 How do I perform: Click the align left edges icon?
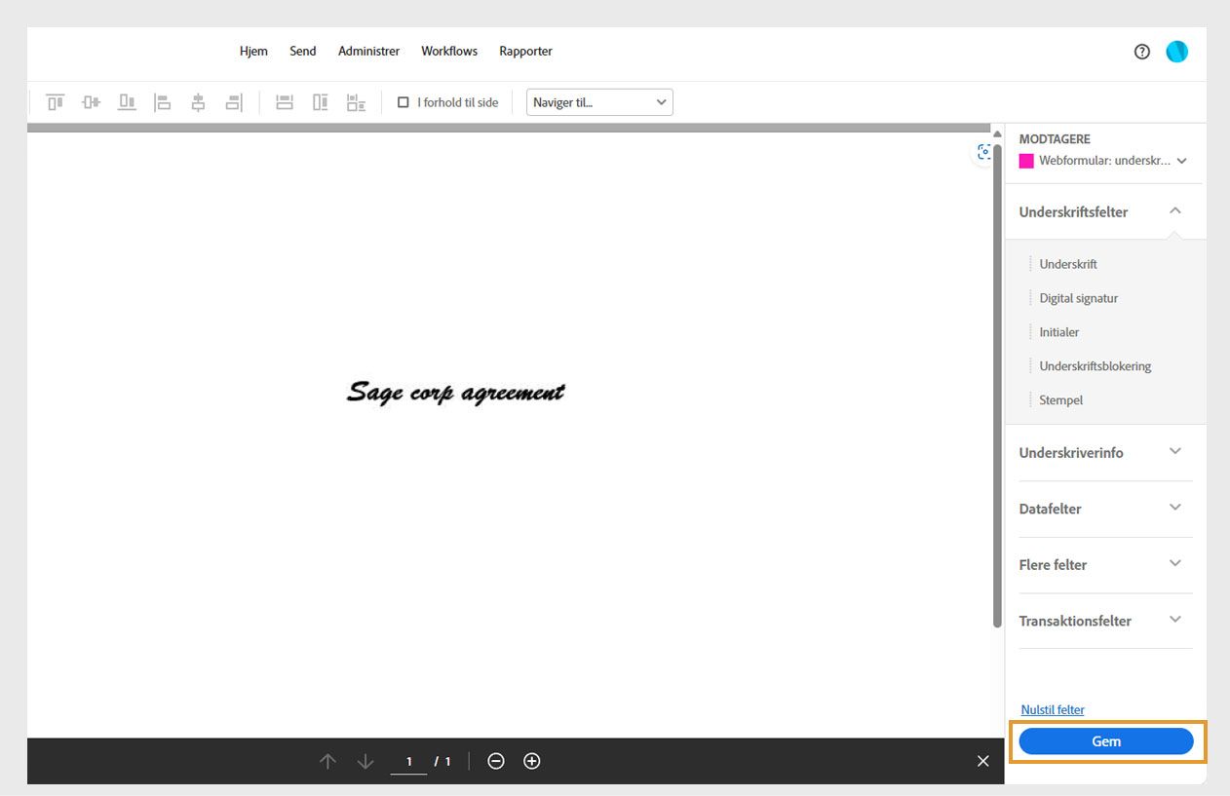click(163, 102)
